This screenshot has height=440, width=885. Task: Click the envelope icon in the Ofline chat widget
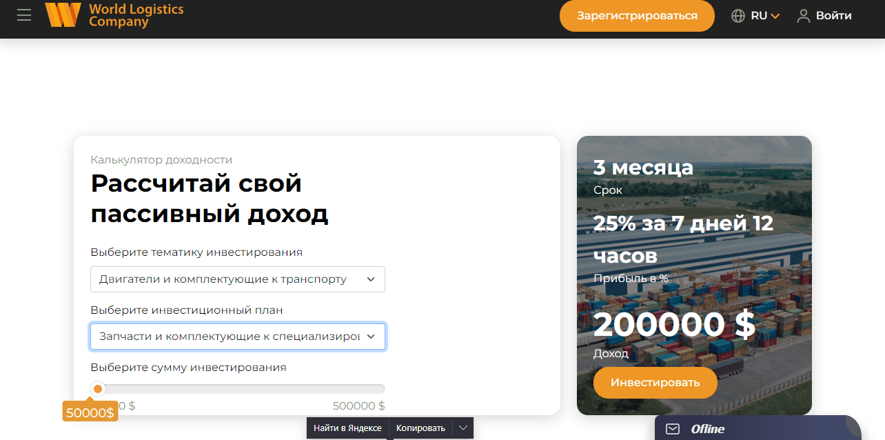[671, 428]
